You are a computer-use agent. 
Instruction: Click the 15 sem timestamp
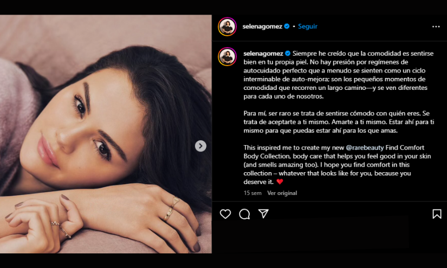tap(252, 193)
